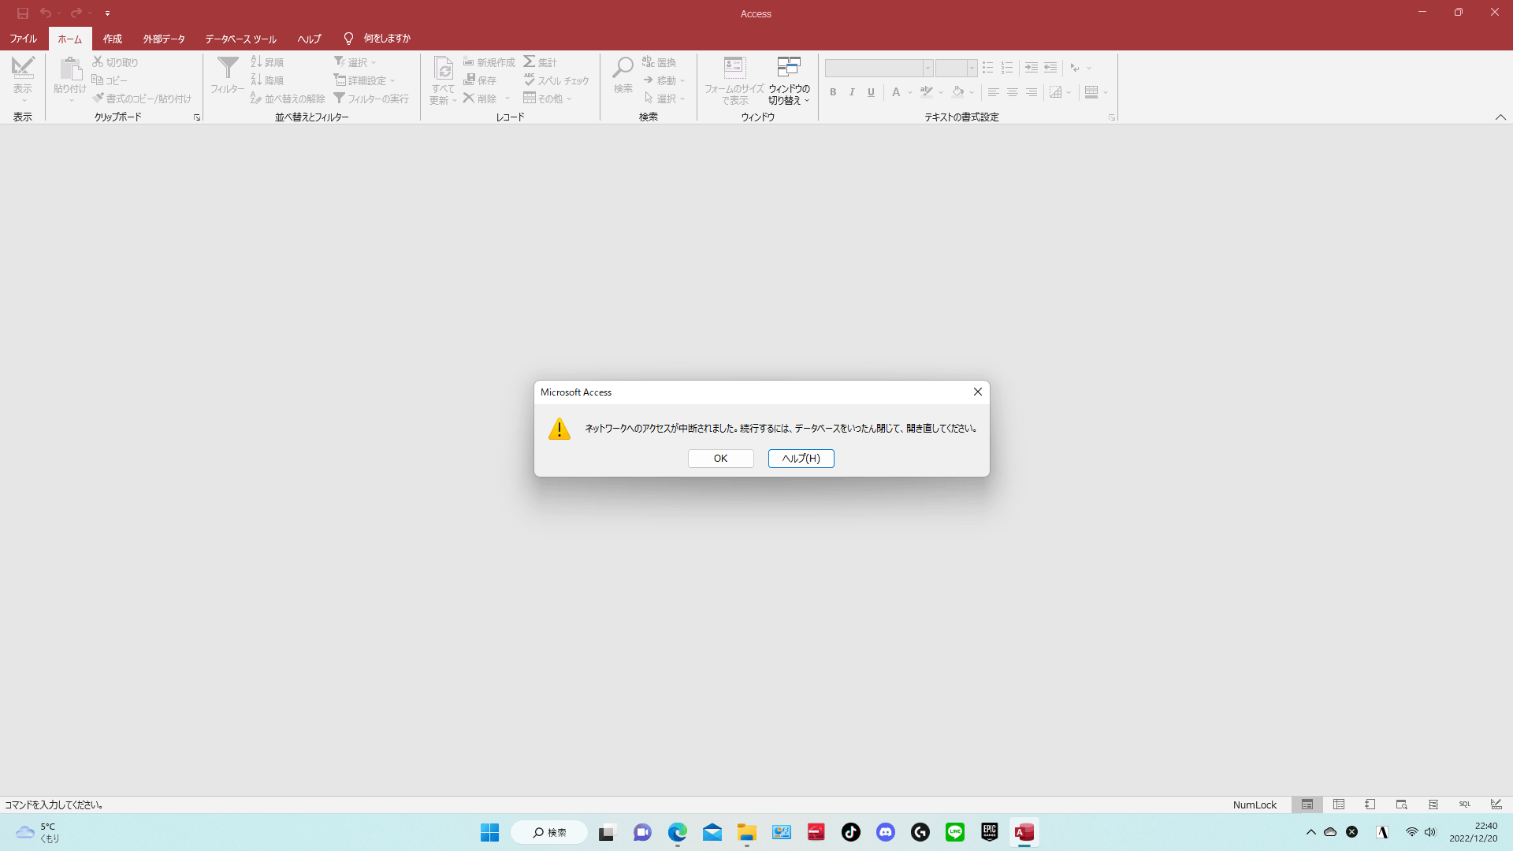The height and width of the screenshot is (851, 1513).
Task: Open the クリップボード group dialog launcher
Action: 197,117
